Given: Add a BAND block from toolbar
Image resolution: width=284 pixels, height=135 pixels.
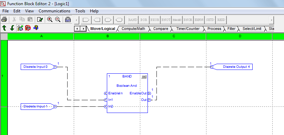Looking at the screenshot, I should [133, 20].
